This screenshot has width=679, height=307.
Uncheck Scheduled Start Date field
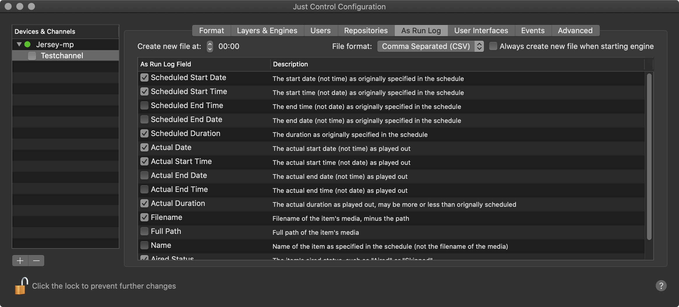tap(144, 77)
